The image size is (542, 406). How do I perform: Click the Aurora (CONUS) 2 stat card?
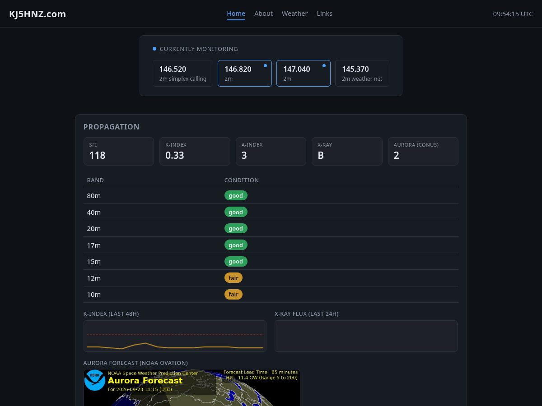(x=423, y=151)
